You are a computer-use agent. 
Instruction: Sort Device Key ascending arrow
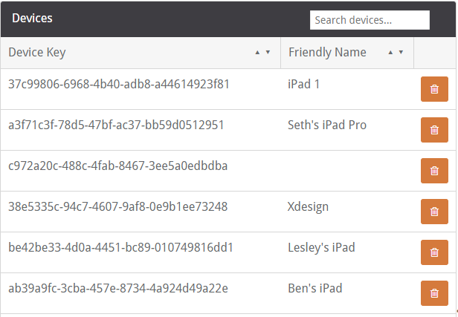coord(257,53)
